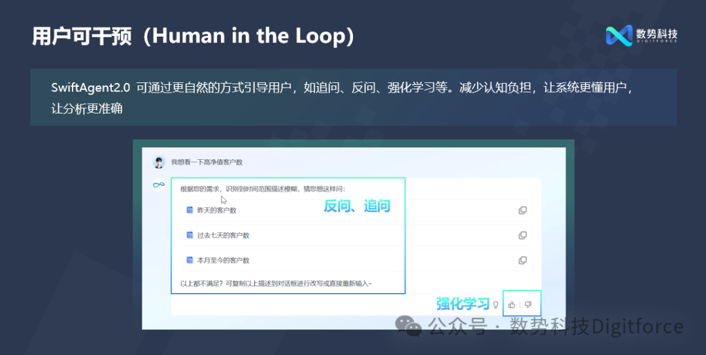Click the hint text 以上都不满足？

click(202, 284)
